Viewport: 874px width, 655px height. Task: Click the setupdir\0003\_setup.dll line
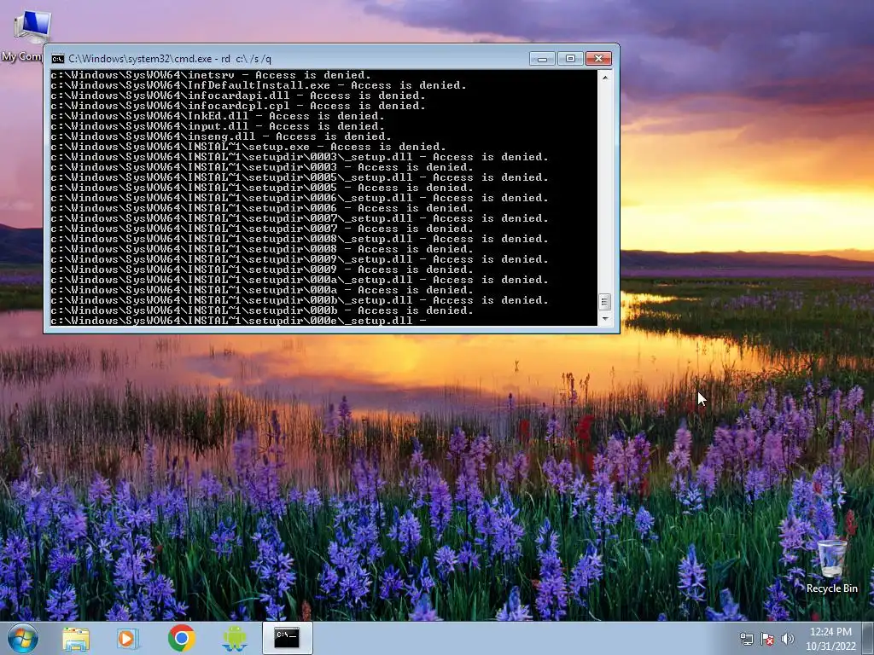300,157
